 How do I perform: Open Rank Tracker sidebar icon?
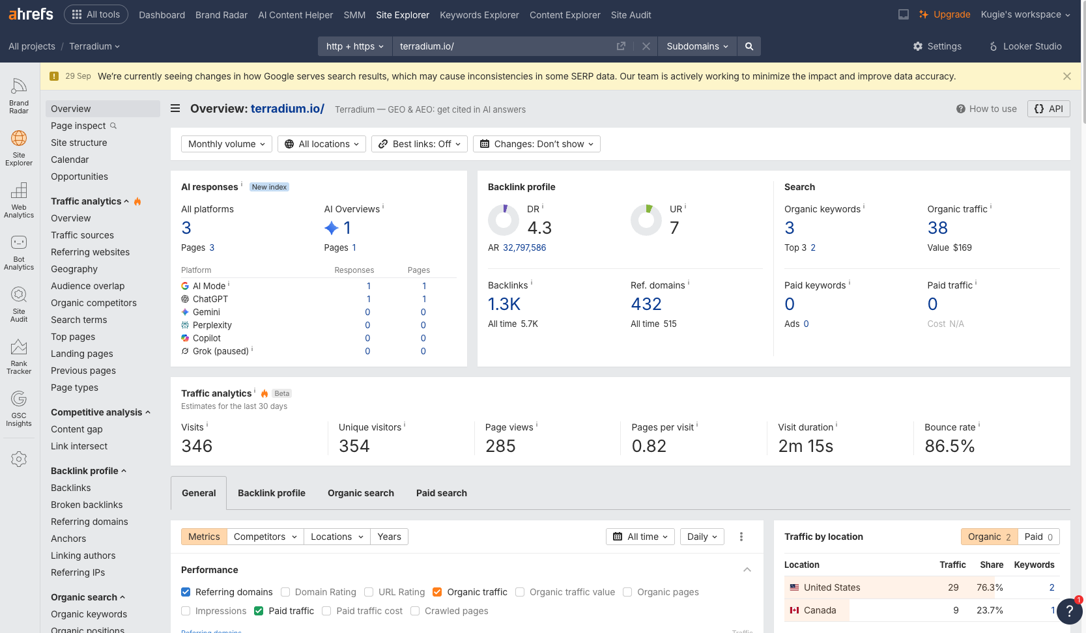19,356
